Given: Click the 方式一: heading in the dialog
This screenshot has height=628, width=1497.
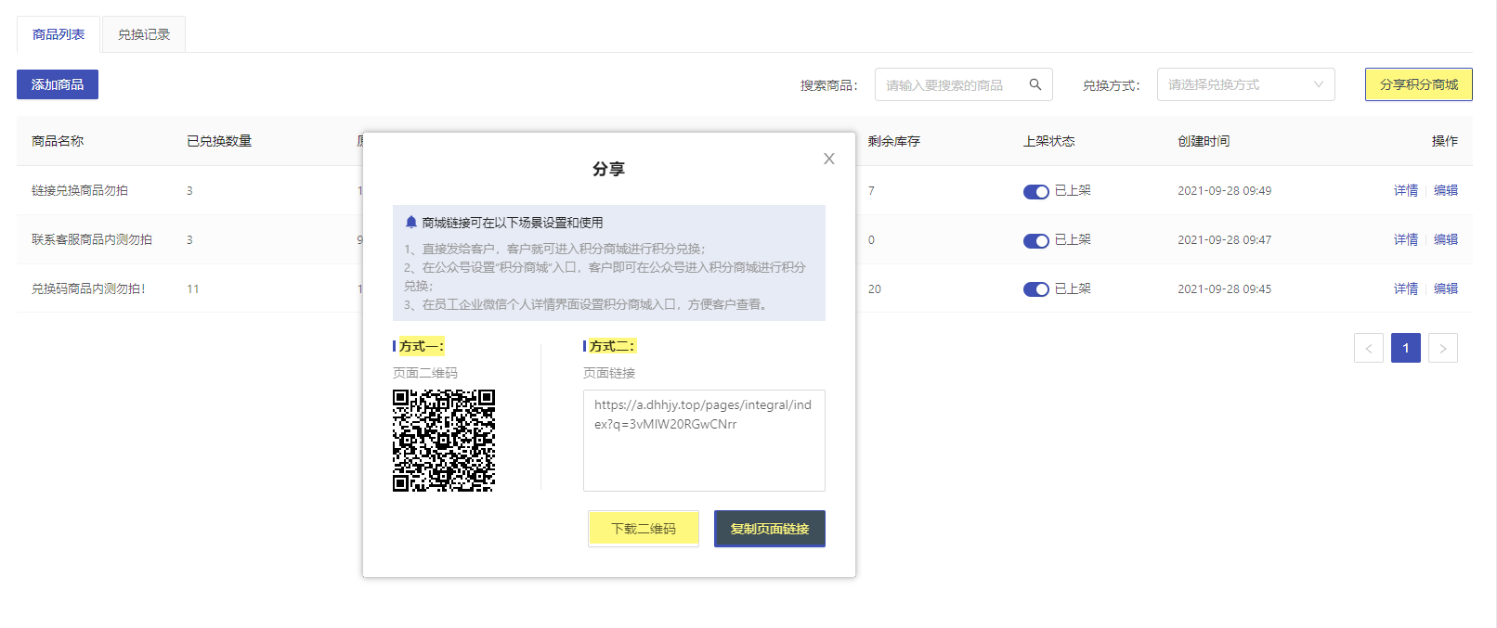Looking at the screenshot, I should 422,346.
